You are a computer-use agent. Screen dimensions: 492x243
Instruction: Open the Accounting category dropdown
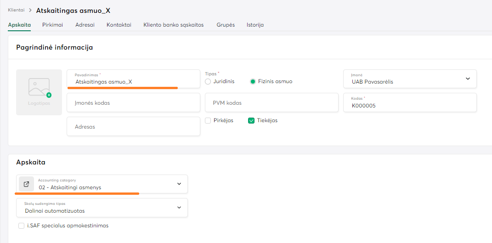click(179, 184)
